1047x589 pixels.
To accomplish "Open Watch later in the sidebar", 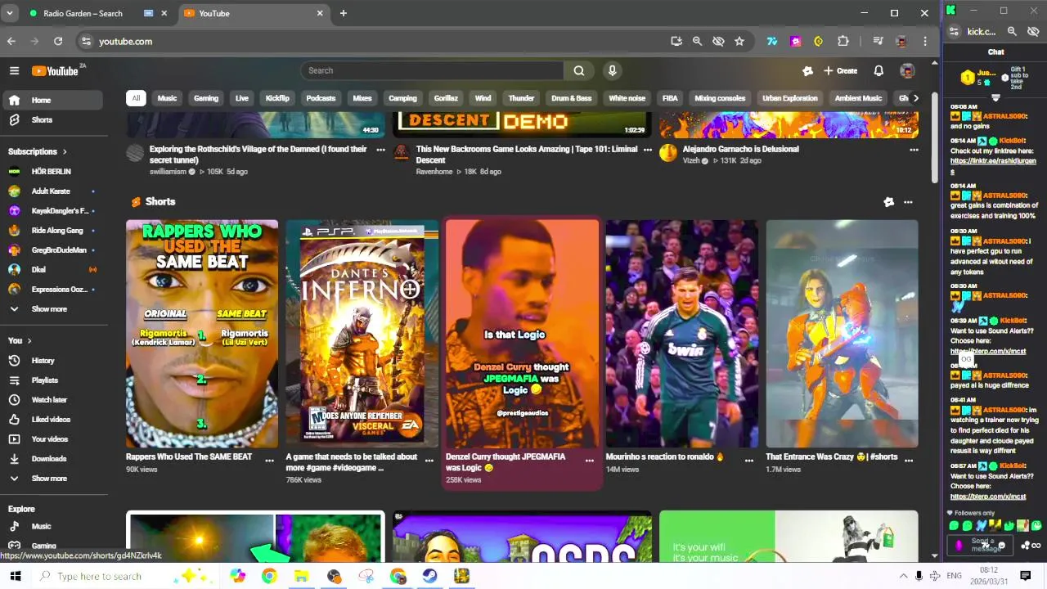I will tap(49, 400).
